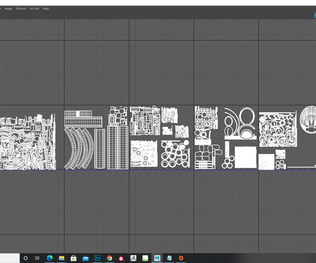Open the red Substance Painter taskbar icon
Screen dimensions: 316x263
click(121, 258)
